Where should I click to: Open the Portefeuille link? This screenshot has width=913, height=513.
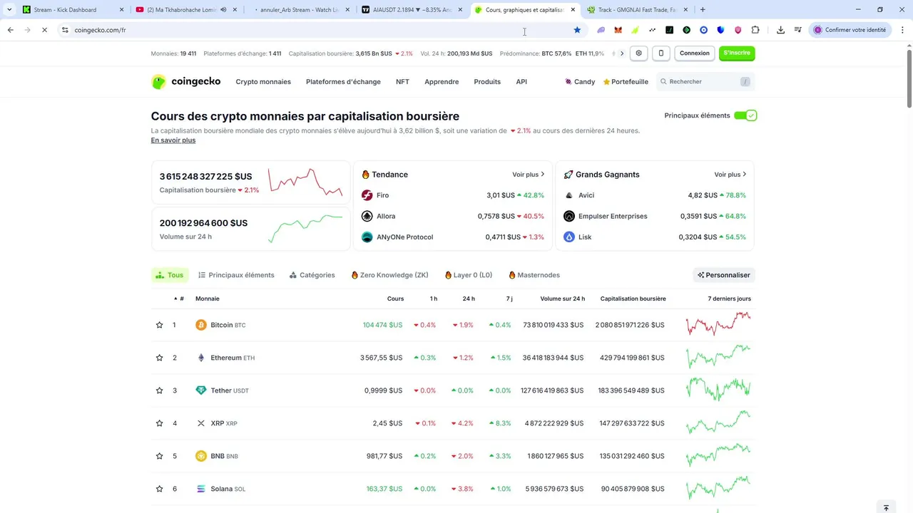[626, 82]
